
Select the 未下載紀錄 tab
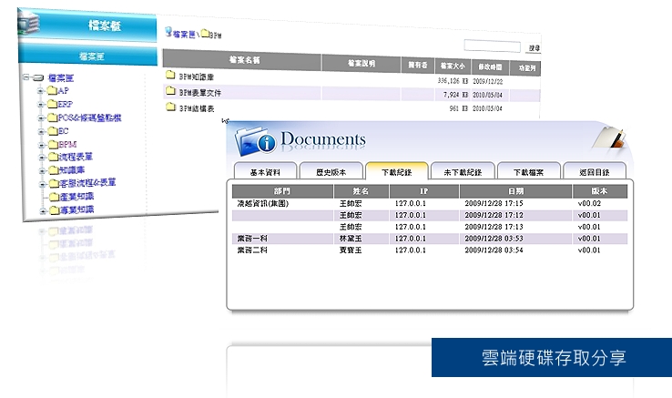462,171
